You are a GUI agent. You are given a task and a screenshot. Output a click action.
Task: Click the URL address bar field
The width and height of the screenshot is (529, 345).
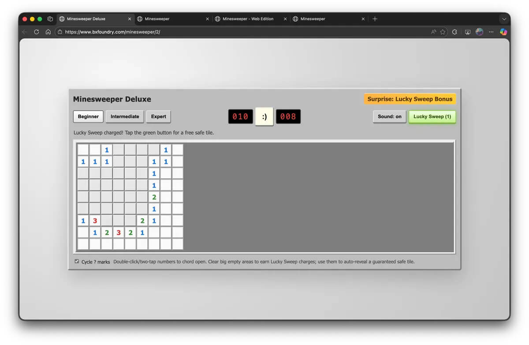(x=242, y=32)
